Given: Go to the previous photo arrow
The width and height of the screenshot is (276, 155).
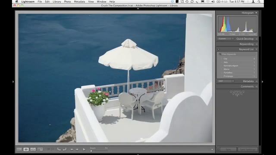Looking at the screenshot, I should pos(72,149).
